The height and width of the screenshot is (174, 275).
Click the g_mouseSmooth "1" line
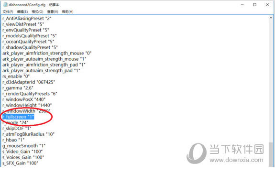pos(24,146)
